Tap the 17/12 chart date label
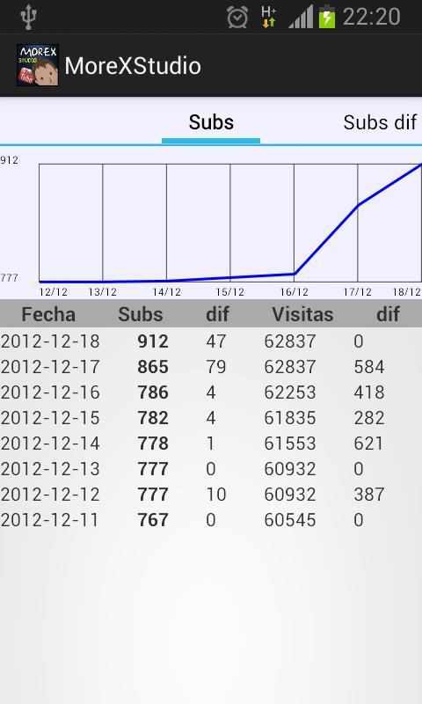The image size is (422, 704). (358, 292)
